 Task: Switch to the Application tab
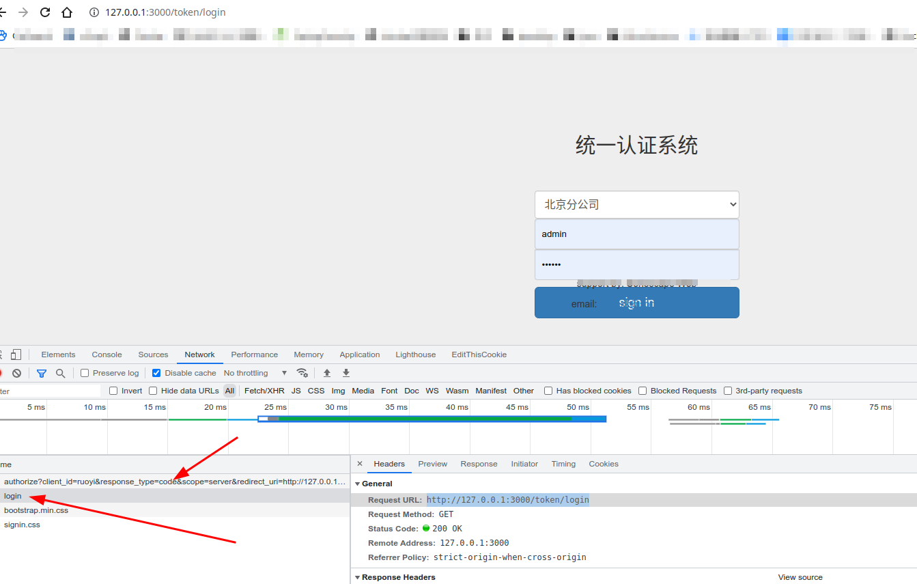(360, 354)
